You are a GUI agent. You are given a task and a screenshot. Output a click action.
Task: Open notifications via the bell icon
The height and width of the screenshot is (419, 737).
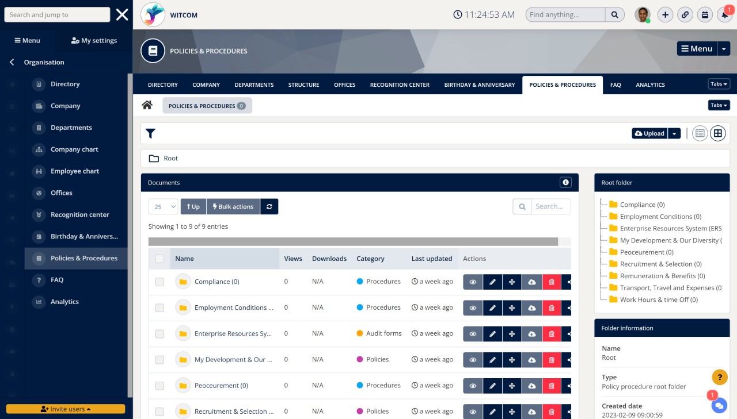(724, 14)
